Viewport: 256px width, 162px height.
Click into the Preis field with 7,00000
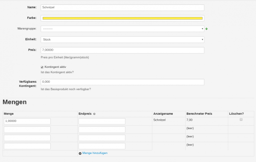coord(122,50)
